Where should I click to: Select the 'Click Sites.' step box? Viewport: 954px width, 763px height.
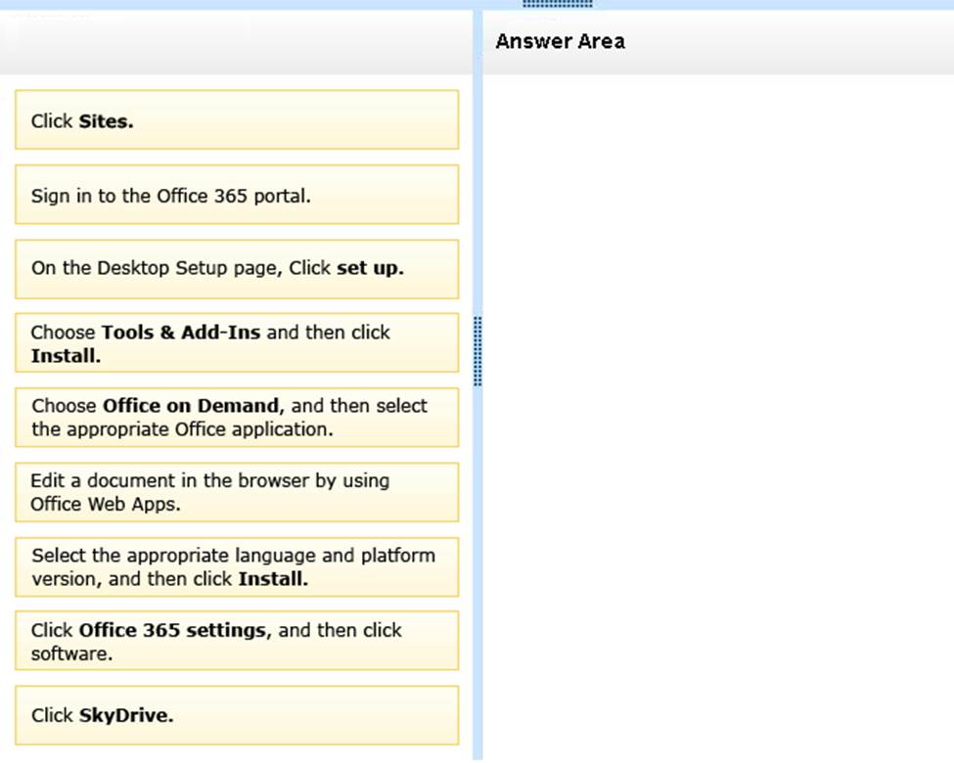pyautogui.click(x=237, y=120)
